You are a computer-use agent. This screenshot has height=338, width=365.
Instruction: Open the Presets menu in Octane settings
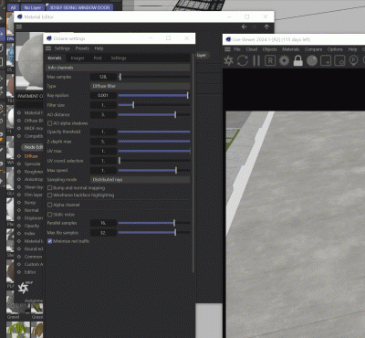click(82, 48)
